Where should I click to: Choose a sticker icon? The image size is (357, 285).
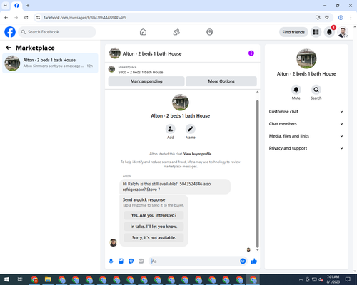(131, 261)
